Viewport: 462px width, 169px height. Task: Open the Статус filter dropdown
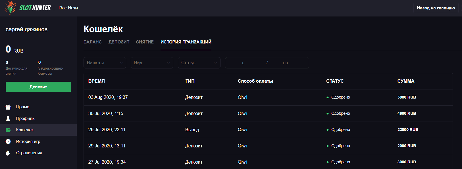199,63
